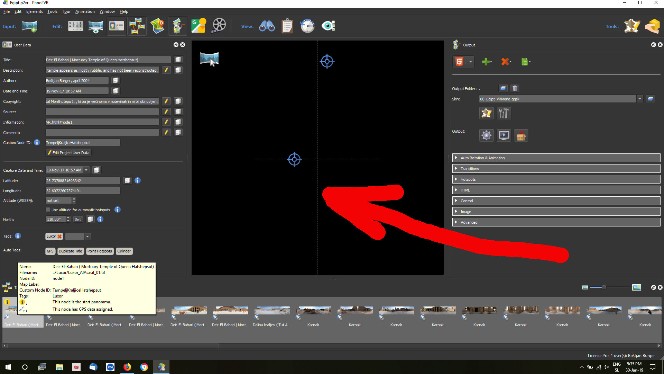The height and width of the screenshot is (374, 664).
Task: Open the Edit menu
Action: [18, 11]
